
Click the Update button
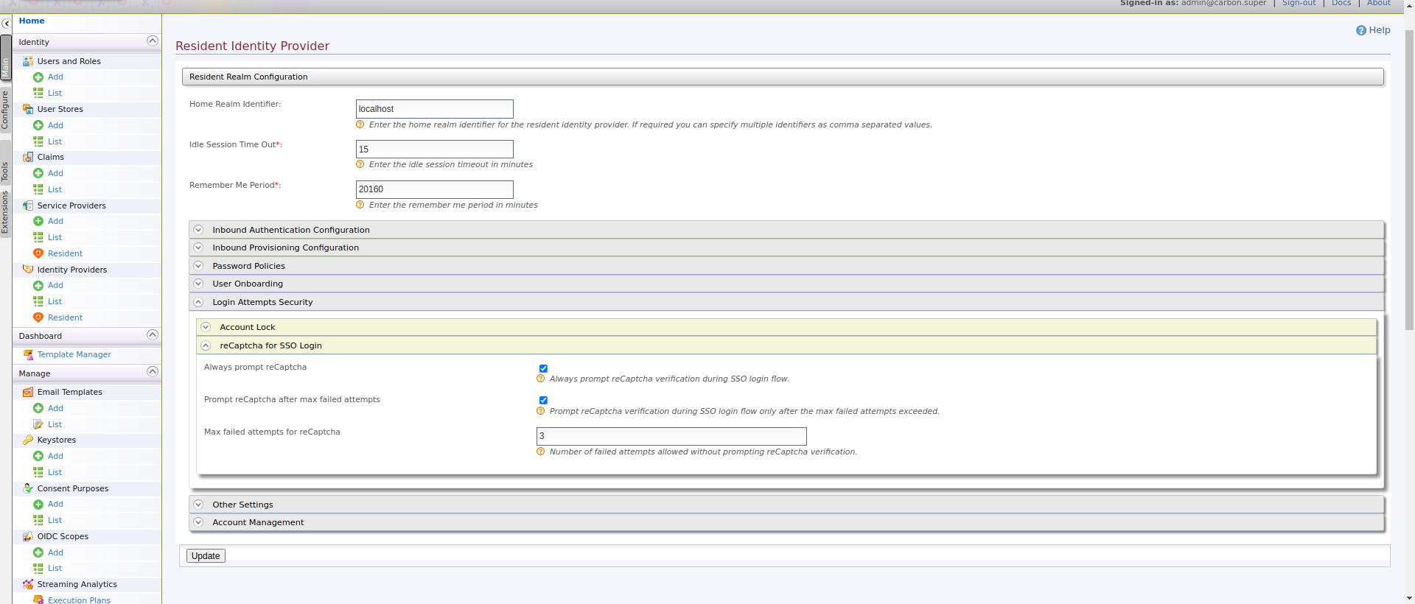pos(206,556)
